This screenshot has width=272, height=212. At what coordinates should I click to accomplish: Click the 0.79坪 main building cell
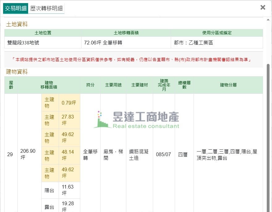69,103
